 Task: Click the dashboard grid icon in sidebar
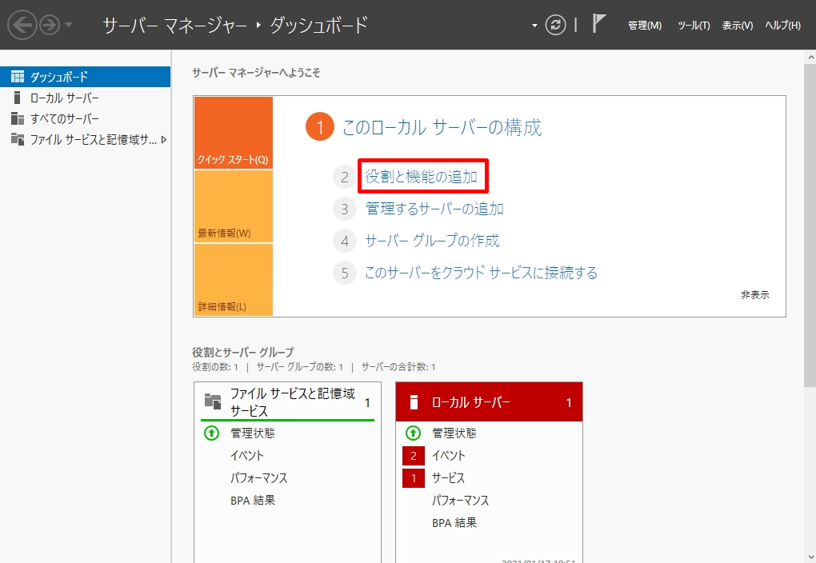[x=17, y=77]
